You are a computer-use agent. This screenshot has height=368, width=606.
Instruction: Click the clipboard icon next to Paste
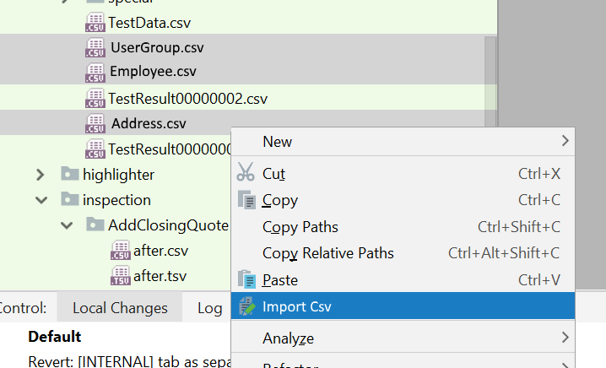click(246, 279)
